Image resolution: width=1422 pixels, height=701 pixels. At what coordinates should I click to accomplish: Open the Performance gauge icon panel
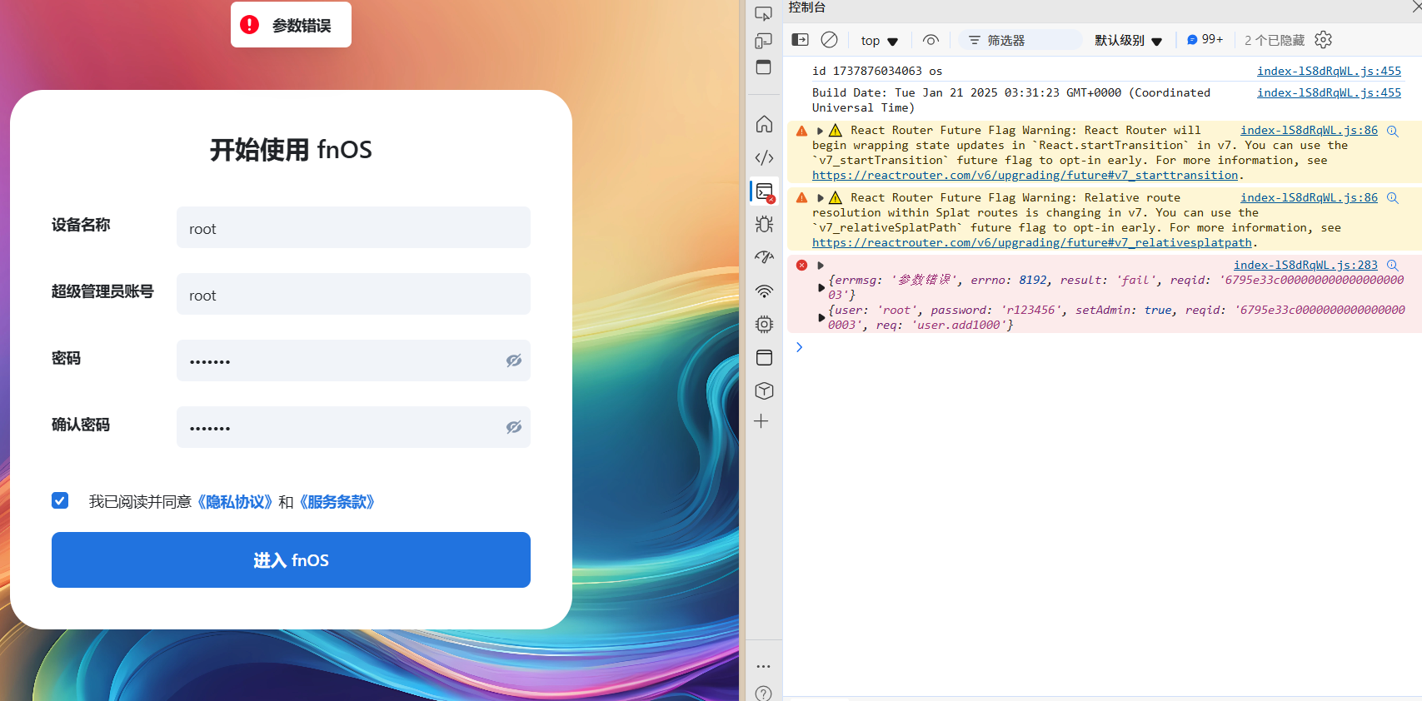point(764,257)
